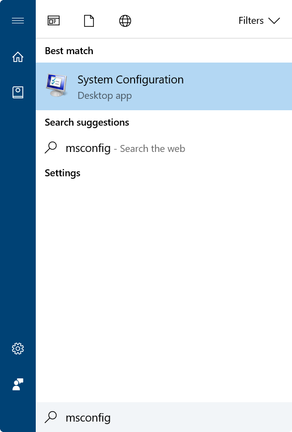
Task: Switch to the Apps filter tab
Action: (54, 20)
